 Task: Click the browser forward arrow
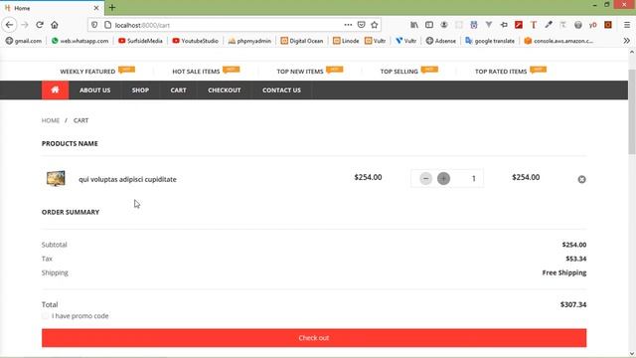click(25, 25)
